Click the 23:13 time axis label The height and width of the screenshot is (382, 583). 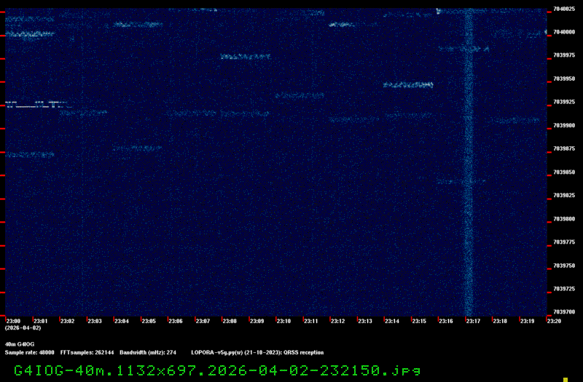[365, 321]
